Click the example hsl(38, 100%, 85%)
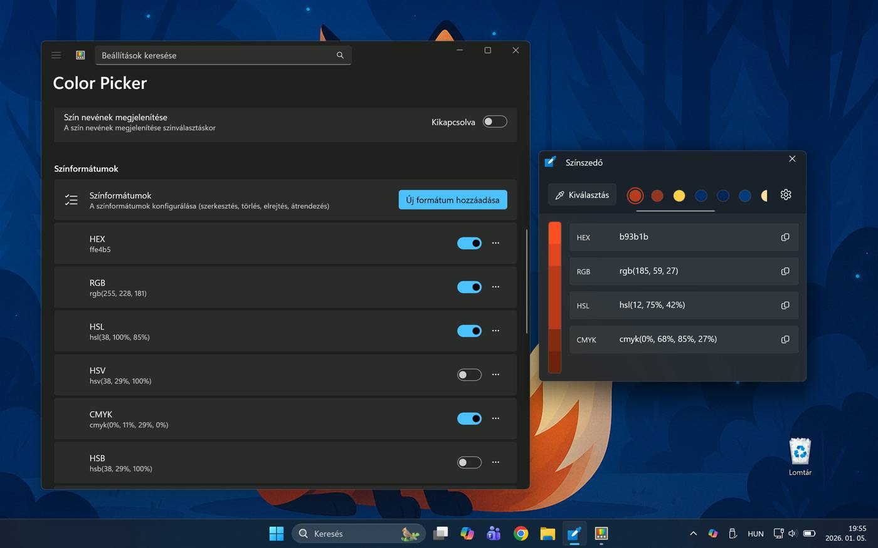Image resolution: width=878 pixels, height=548 pixels. (120, 337)
